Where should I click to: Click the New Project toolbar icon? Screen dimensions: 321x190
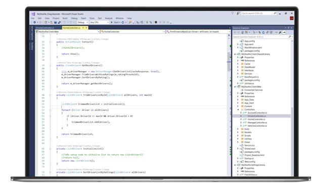tap(45, 22)
